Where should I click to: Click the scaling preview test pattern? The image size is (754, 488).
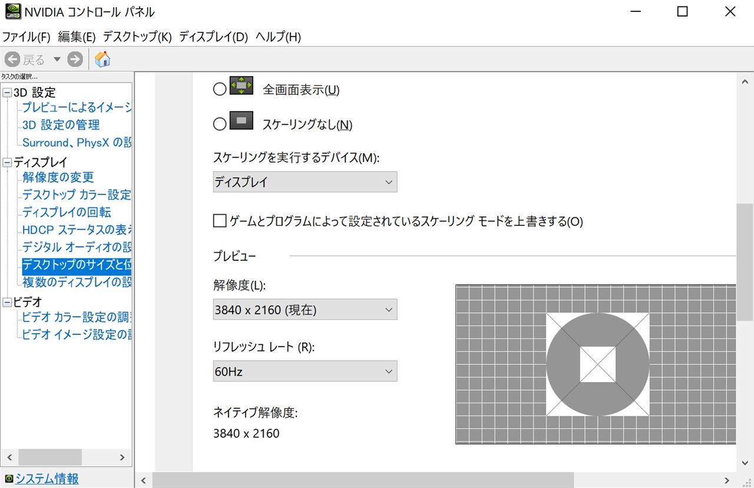[x=596, y=364]
